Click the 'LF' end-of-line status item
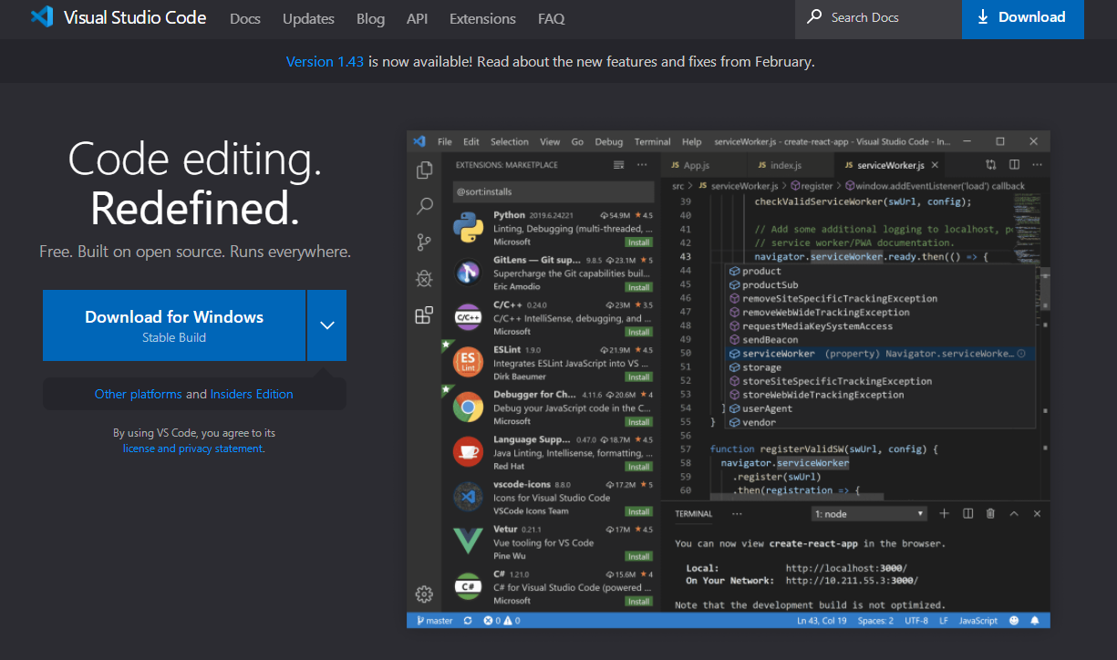This screenshot has width=1117, height=660. [944, 621]
